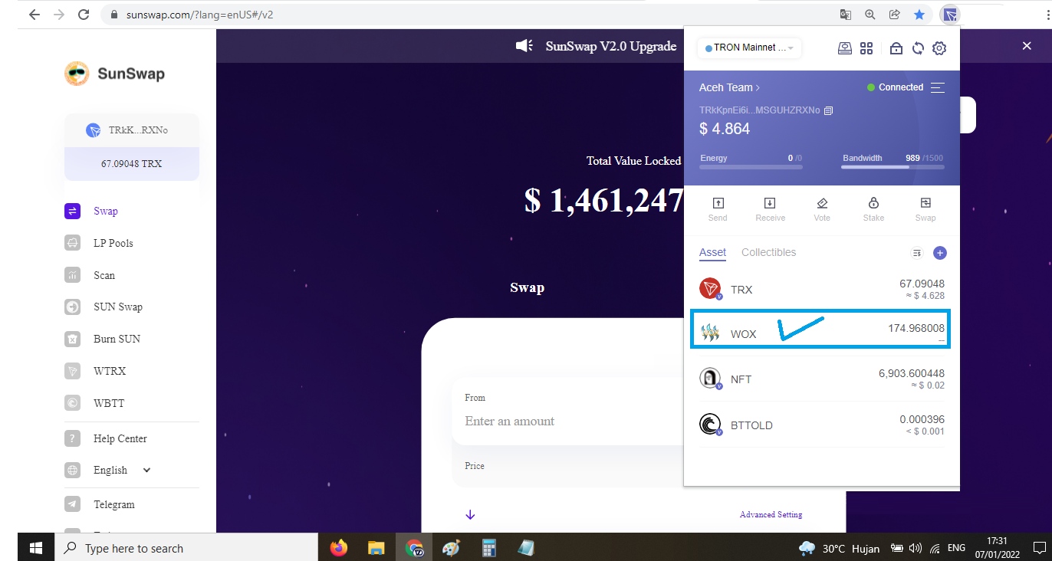The image size is (1052, 561).
Task: Click the swap direction down arrow
Action: click(470, 515)
